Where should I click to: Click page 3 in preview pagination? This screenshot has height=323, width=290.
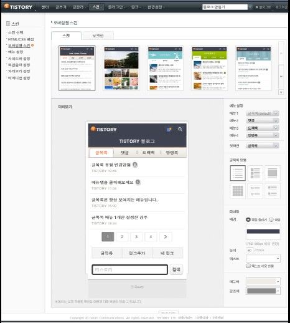(x=136, y=237)
